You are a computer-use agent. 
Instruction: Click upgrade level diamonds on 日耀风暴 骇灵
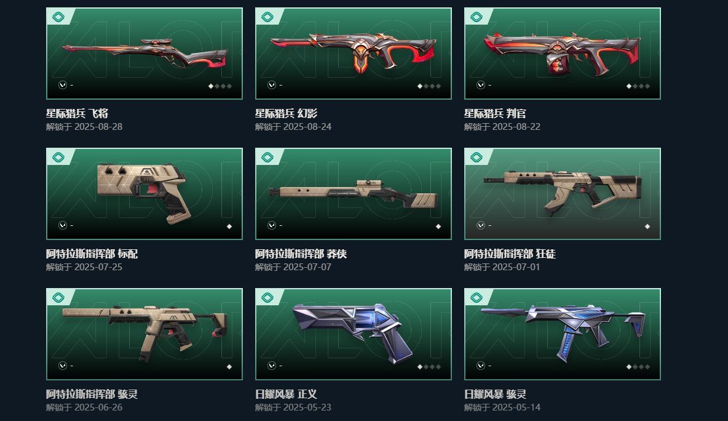coord(638,367)
